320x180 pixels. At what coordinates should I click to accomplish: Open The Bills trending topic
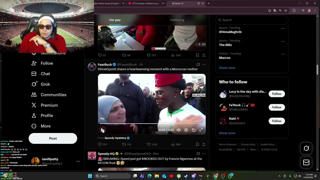click(x=225, y=45)
